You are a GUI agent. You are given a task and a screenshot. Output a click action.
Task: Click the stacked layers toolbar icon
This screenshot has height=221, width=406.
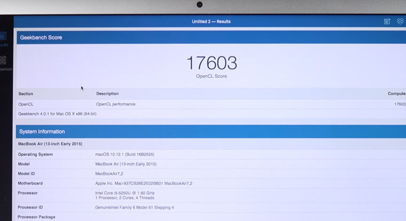400,21
